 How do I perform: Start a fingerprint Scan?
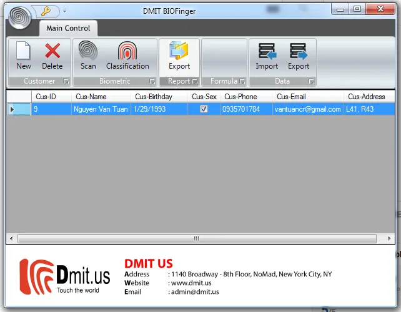click(x=88, y=55)
